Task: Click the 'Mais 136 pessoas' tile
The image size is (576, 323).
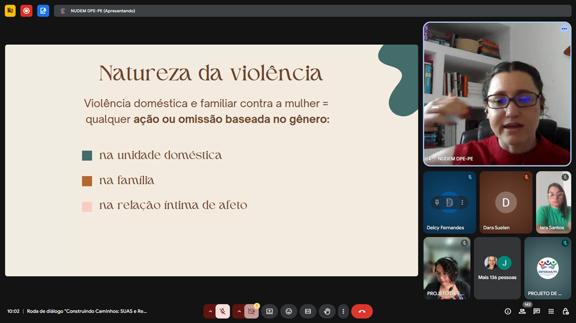Action: (497, 268)
